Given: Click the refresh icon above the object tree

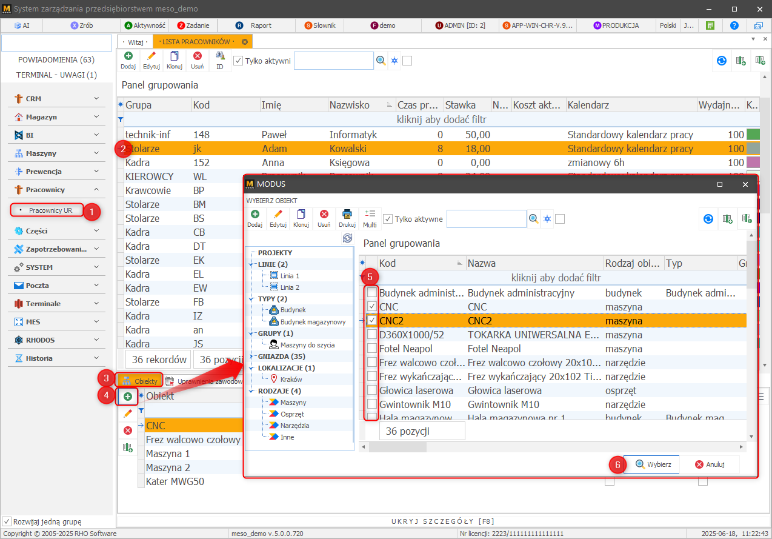Looking at the screenshot, I should pyautogui.click(x=347, y=238).
